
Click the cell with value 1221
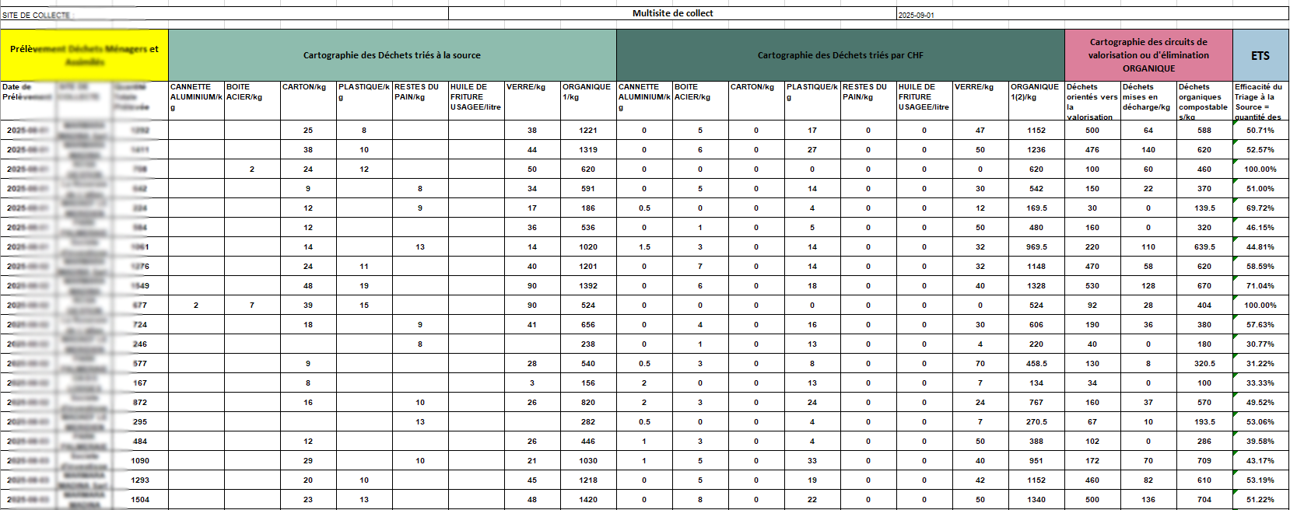587,130
